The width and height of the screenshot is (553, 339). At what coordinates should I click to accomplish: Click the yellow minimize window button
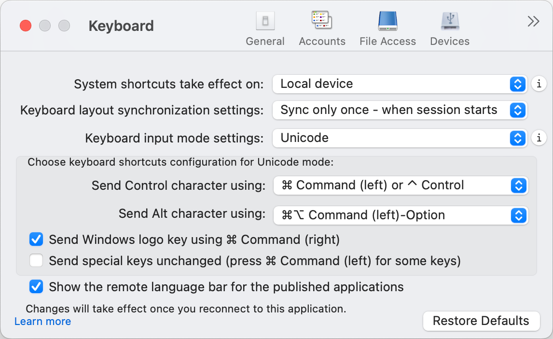tap(45, 26)
